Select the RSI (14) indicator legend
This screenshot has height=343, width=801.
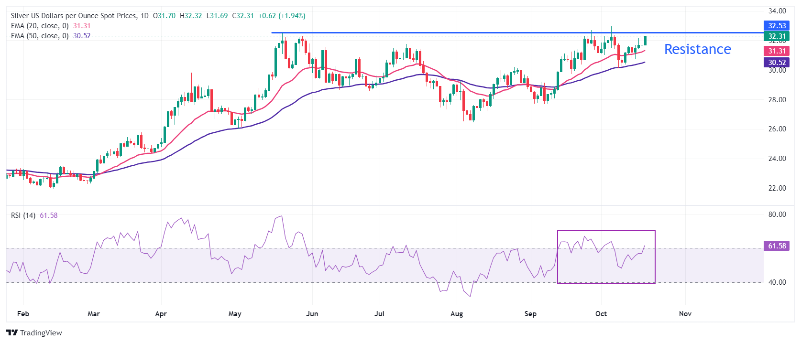click(23, 215)
